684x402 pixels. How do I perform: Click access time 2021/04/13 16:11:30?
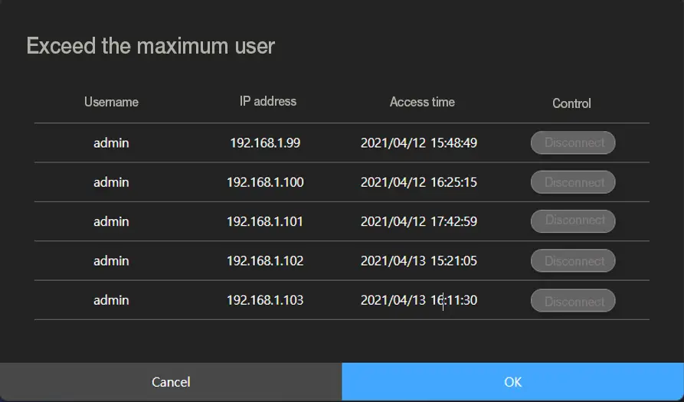tap(419, 300)
